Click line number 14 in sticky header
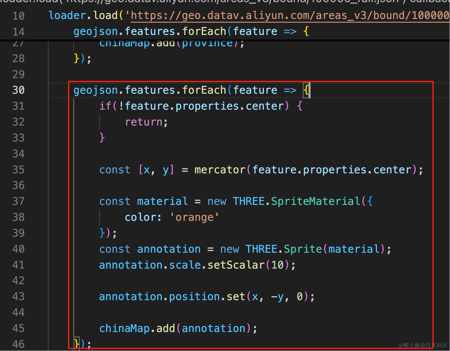This screenshot has height=351, width=450. click(18, 32)
